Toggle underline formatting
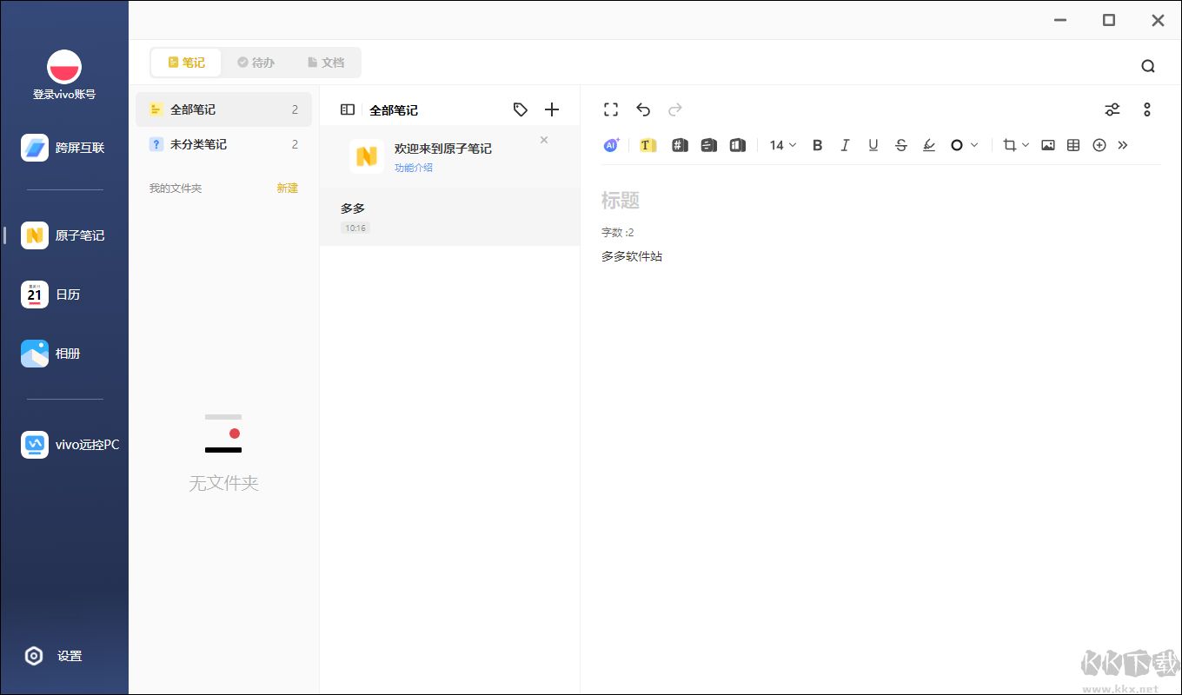Image resolution: width=1182 pixels, height=695 pixels. click(x=873, y=145)
